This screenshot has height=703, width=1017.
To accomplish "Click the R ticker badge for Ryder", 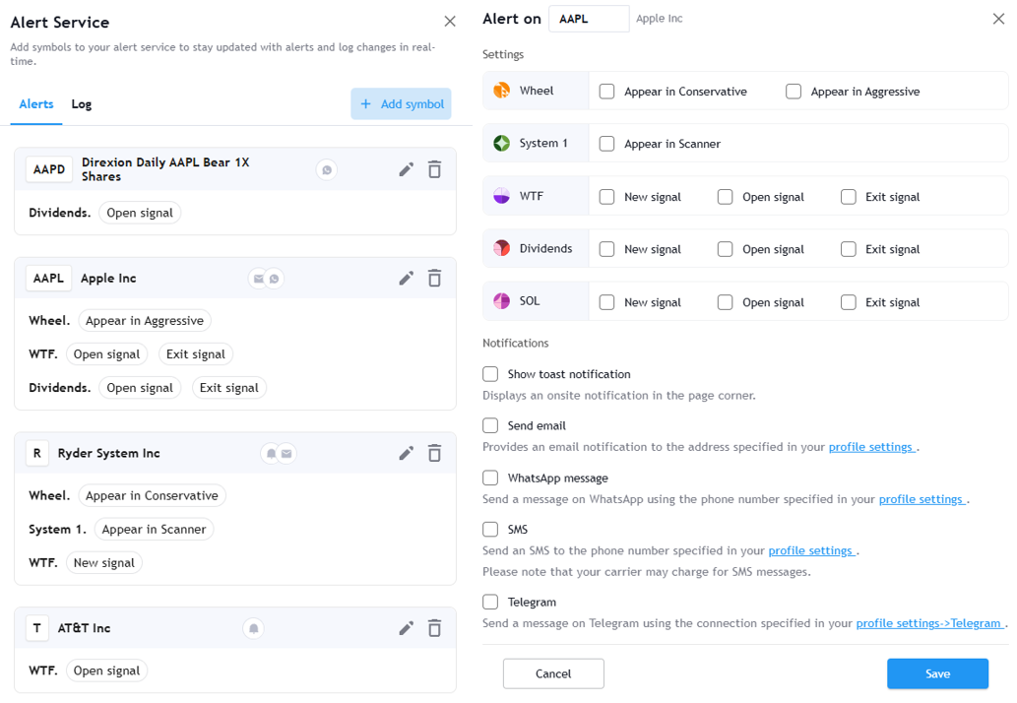I will 37,453.
